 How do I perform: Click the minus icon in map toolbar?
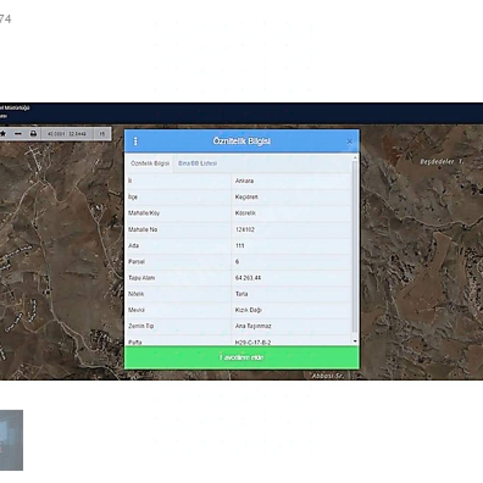pos(18,134)
